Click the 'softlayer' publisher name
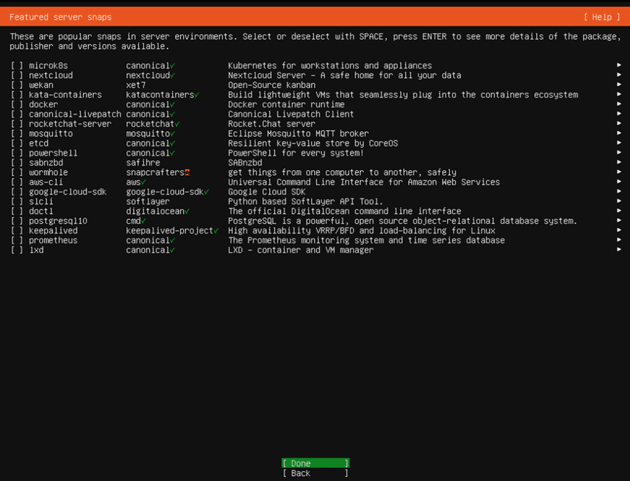630x481 pixels. (148, 201)
